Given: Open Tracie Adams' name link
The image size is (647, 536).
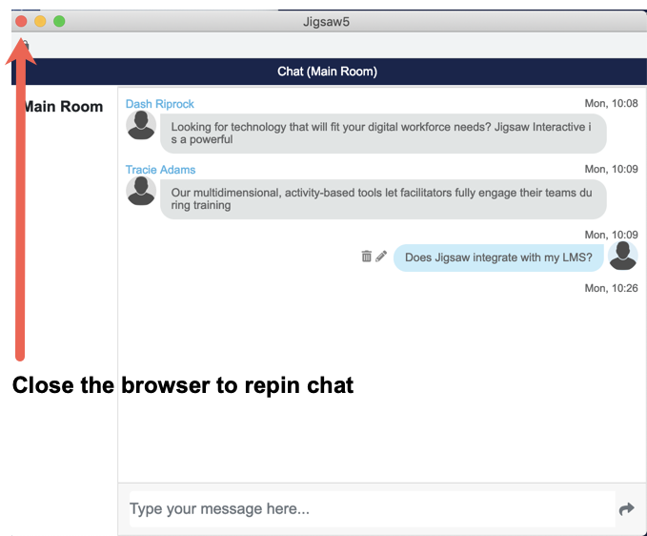Looking at the screenshot, I should pos(160,170).
